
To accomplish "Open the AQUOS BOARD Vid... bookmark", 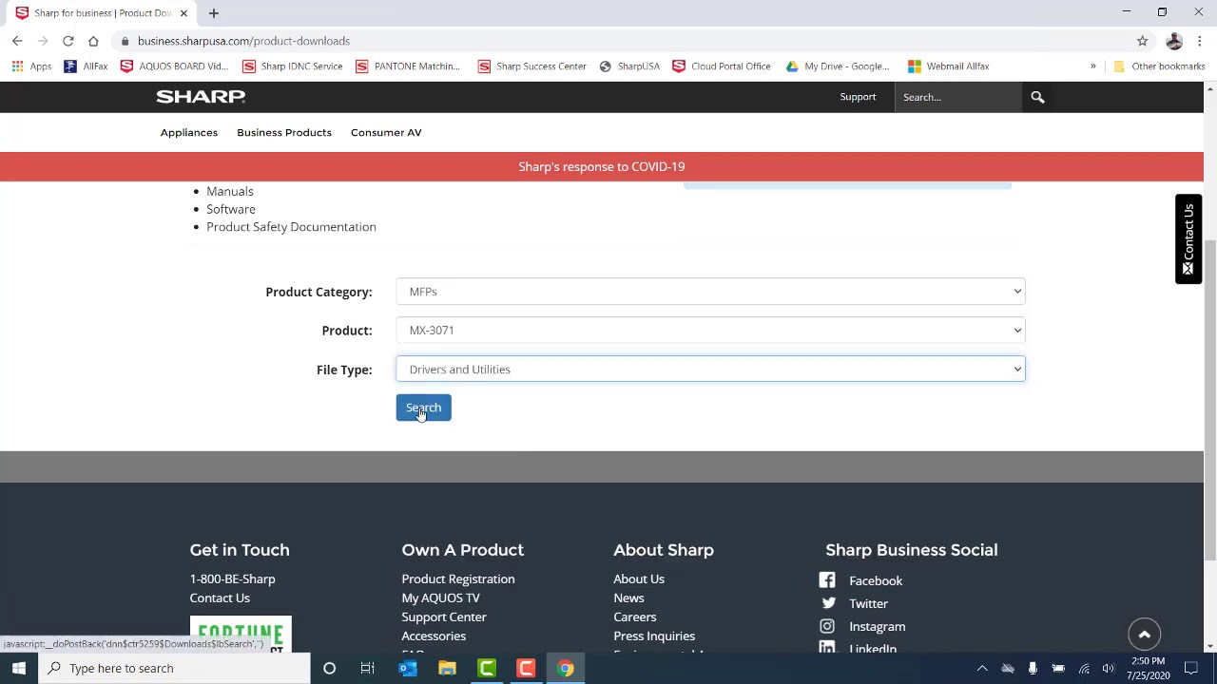I will (174, 66).
